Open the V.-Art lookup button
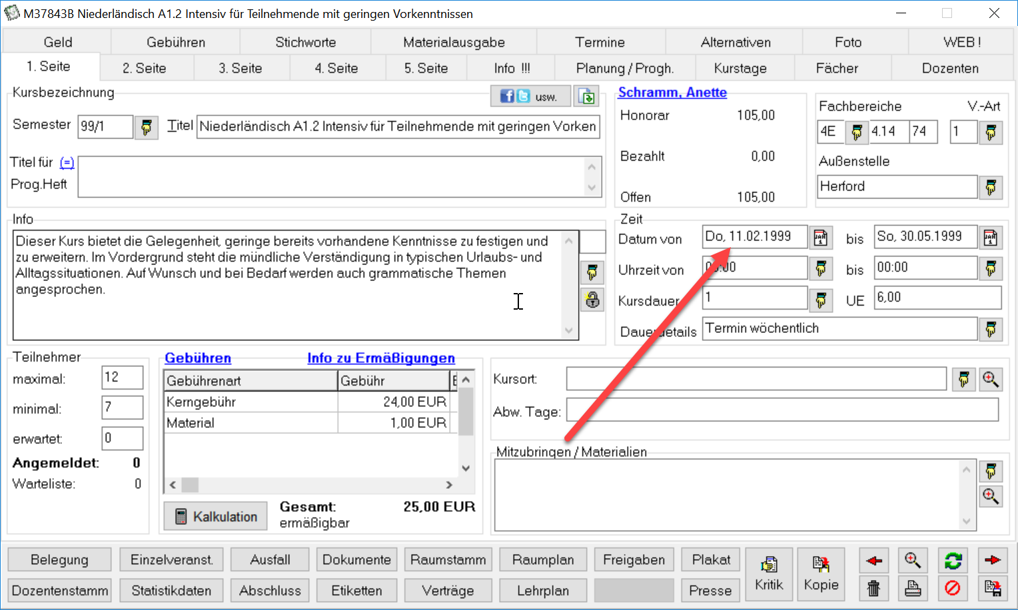The height and width of the screenshot is (610, 1018). click(x=991, y=132)
